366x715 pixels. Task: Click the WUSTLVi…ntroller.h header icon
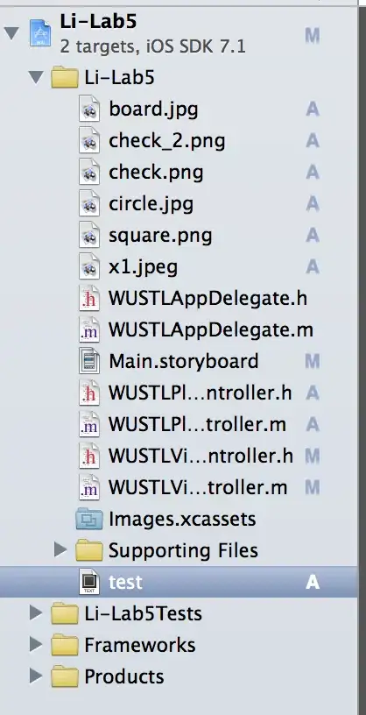pyautogui.click(x=89, y=456)
